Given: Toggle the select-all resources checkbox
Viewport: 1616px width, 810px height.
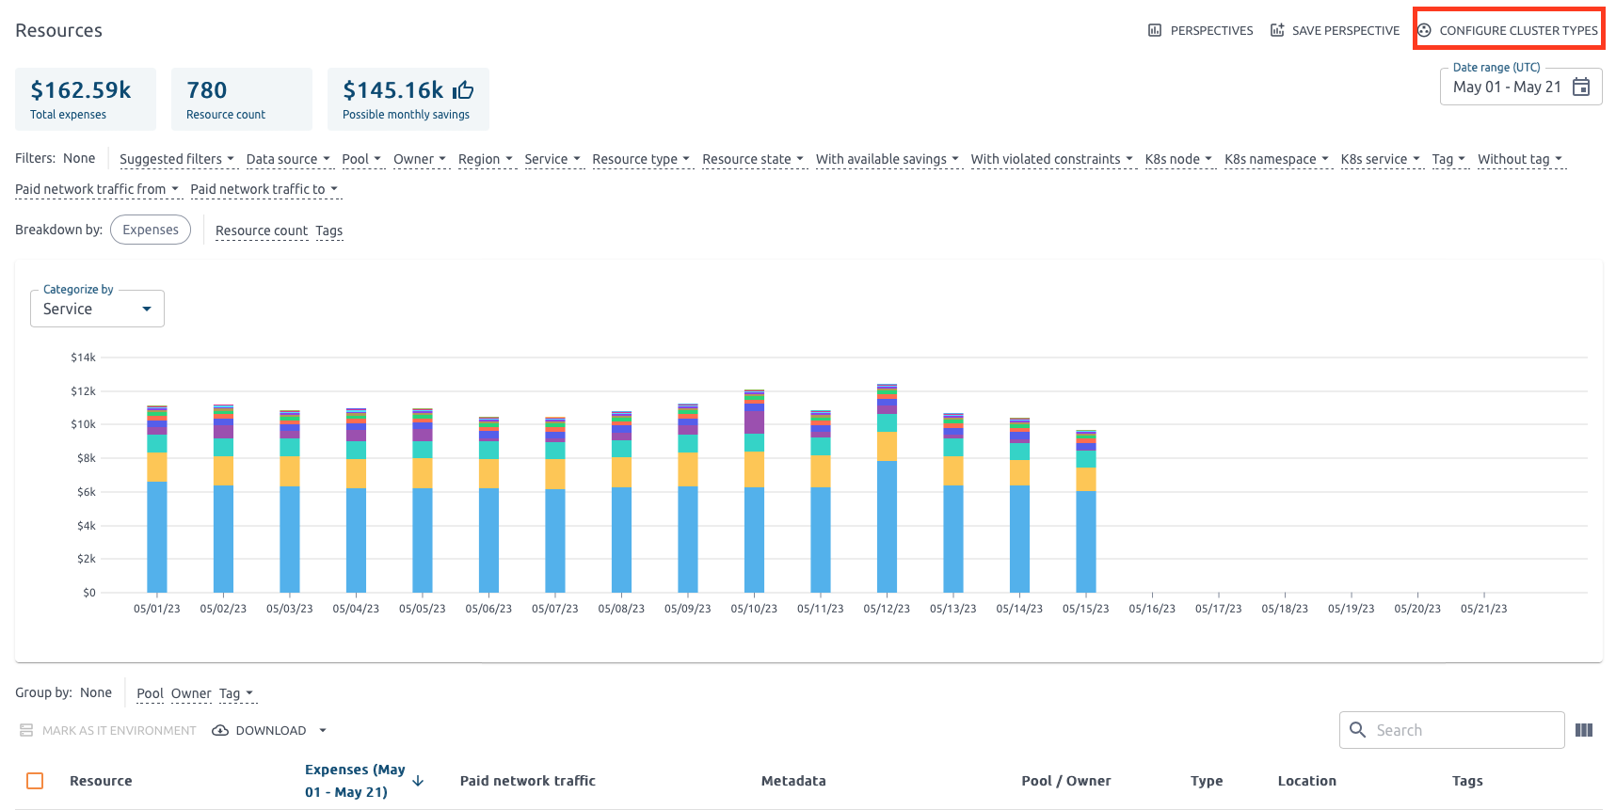Looking at the screenshot, I should (x=35, y=781).
